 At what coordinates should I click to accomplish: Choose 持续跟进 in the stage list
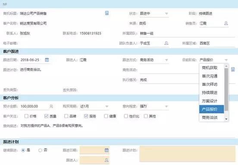(x=212, y=93)
